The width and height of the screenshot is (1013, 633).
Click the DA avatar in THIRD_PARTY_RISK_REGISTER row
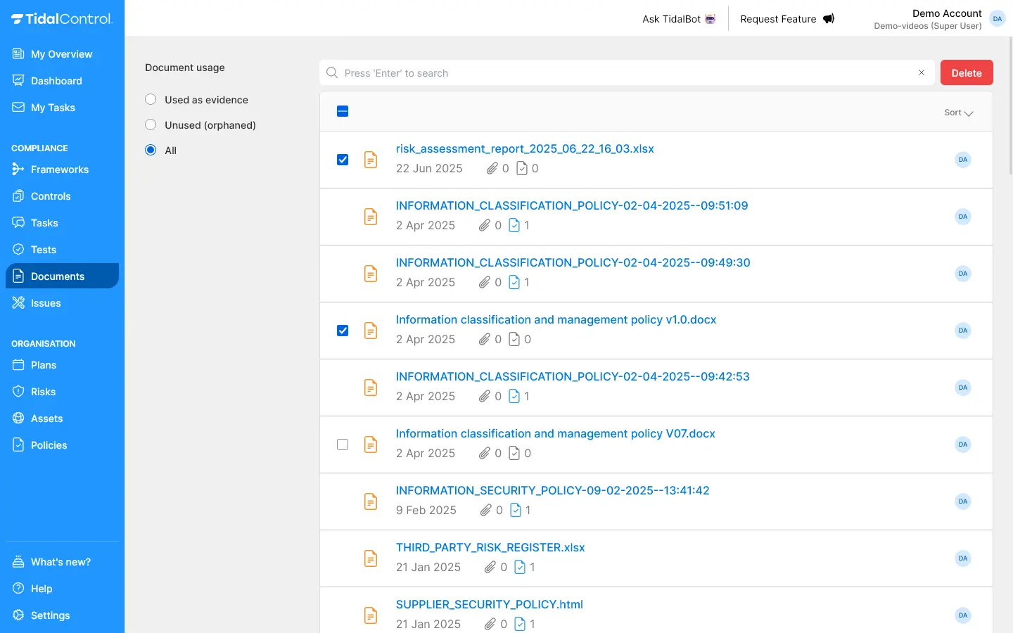tap(962, 558)
